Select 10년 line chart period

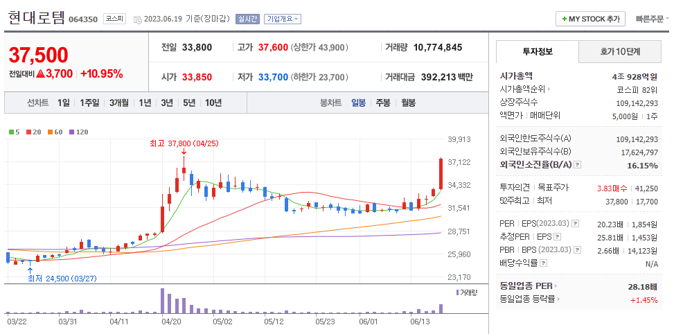click(x=213, y=103)
